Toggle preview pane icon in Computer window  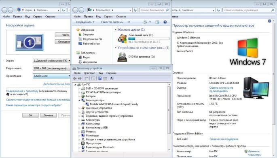(157, 22)
